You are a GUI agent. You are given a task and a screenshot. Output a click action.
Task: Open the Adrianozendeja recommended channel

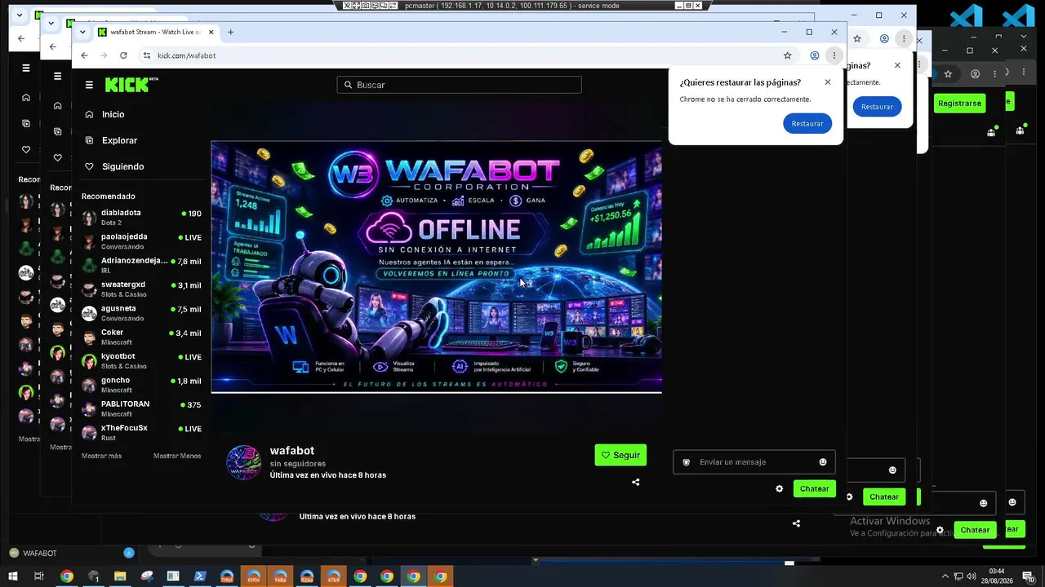click(141, 265)
